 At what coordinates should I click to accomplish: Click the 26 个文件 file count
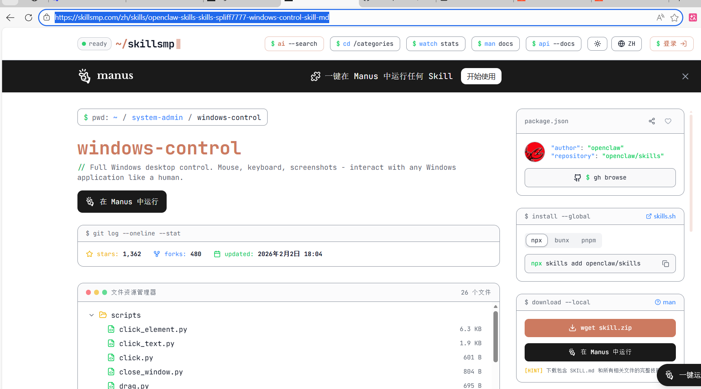[476, 292]
